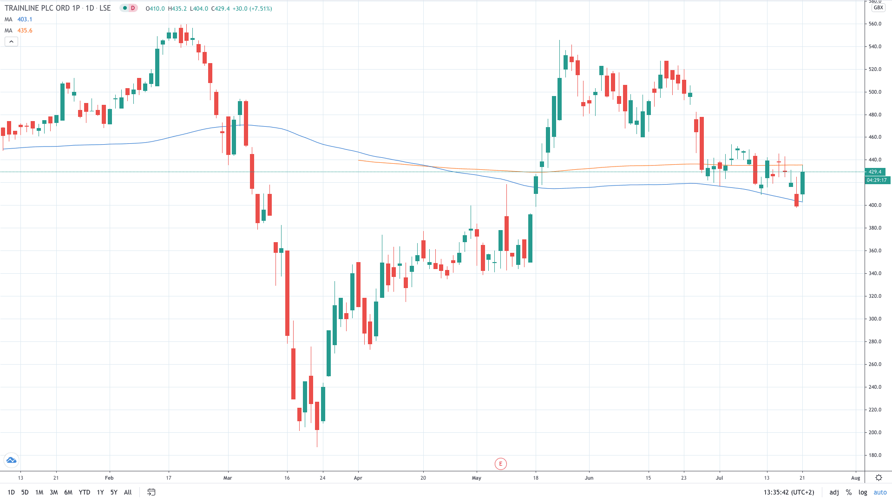Click the 400.0 price axis label
Screen dimensions: 892x501
tap(875, 205)
